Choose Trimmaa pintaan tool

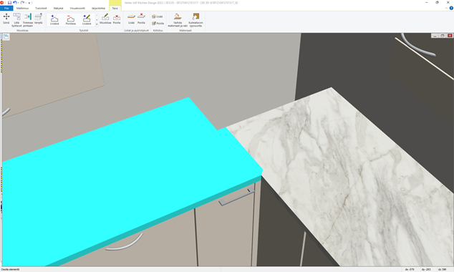pyautogui.click(x=28, y=20)
